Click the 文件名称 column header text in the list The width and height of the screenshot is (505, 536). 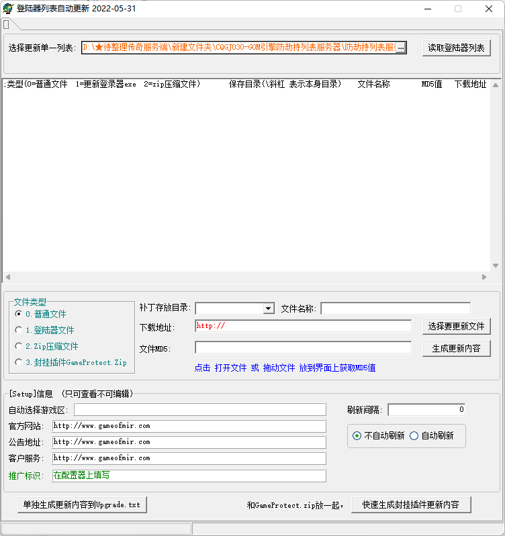tap(373, 84)
